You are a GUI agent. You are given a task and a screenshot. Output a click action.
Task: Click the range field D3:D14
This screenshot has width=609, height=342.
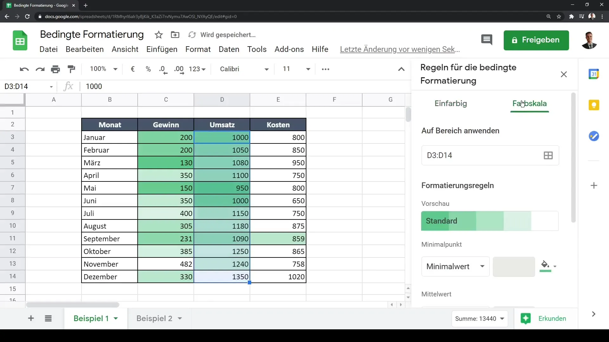pyautogui.click(x=490, y=155)
